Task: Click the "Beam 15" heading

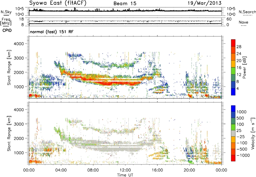Action: coord(125,4)
